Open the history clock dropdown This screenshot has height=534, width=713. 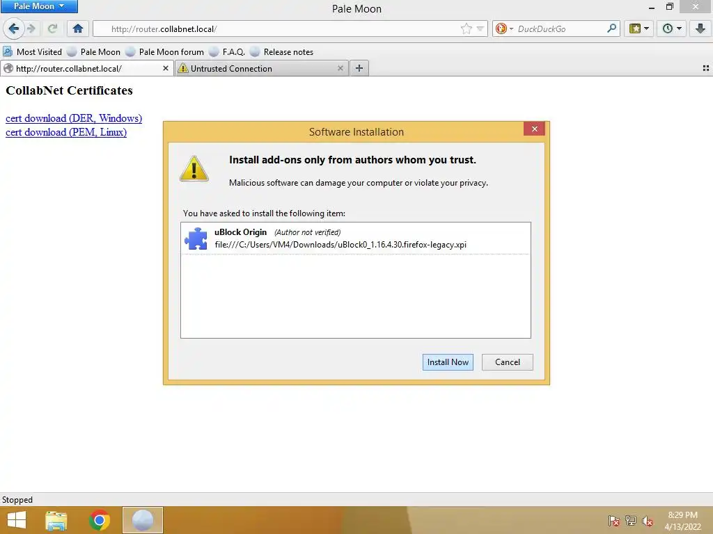tap(672, 29)
